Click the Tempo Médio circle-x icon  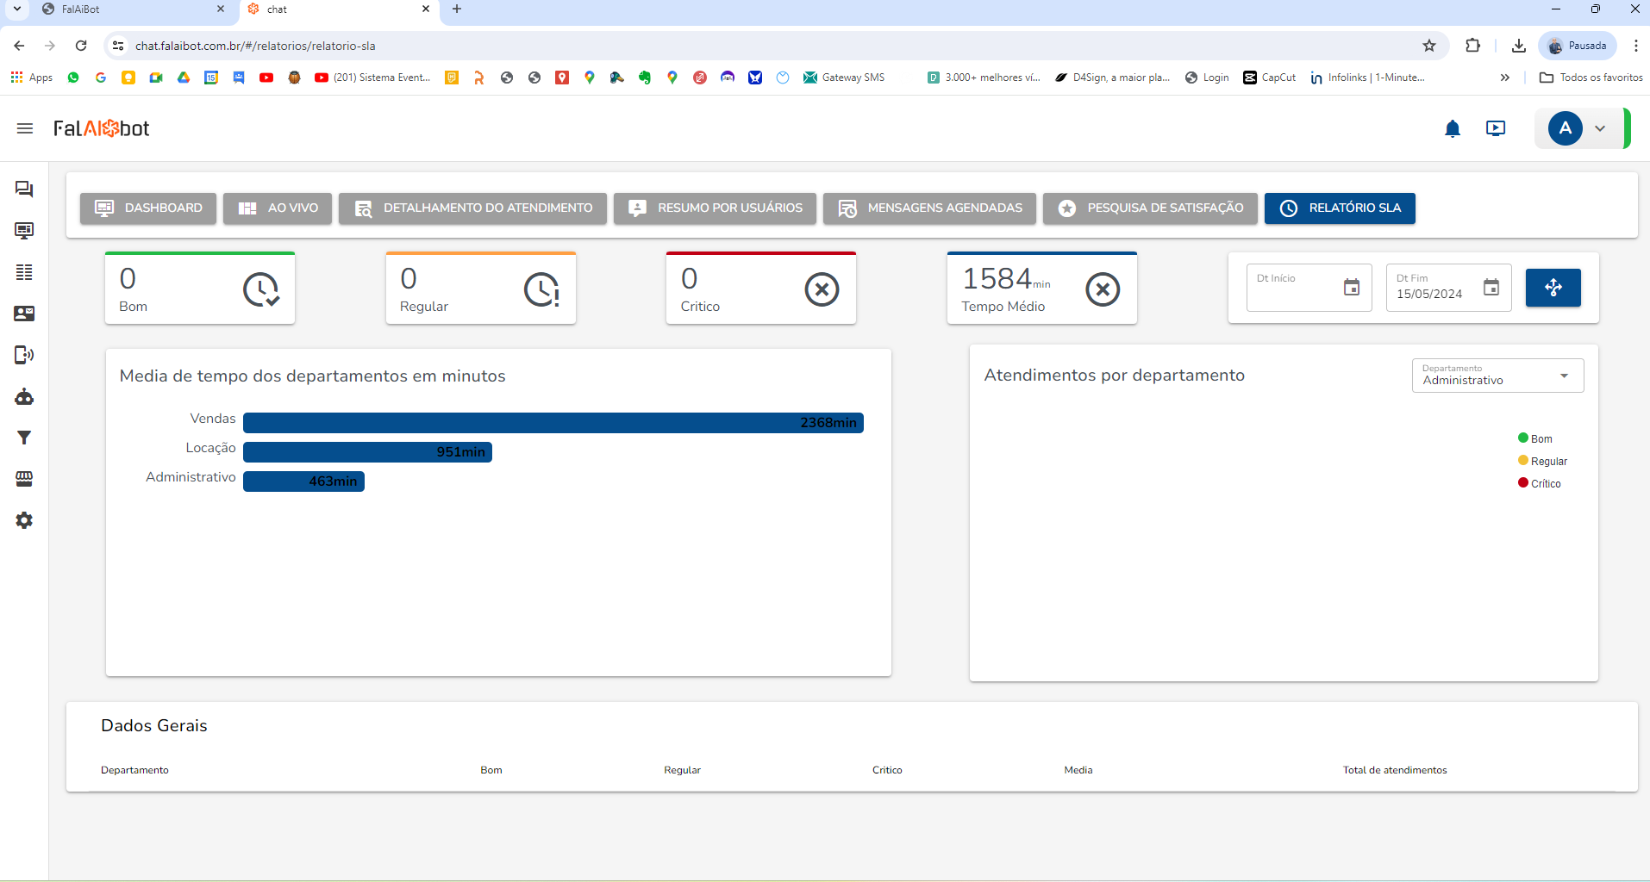(1103, 289)
